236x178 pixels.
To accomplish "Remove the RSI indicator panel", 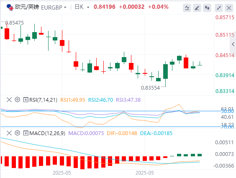I will click(9, 100).
